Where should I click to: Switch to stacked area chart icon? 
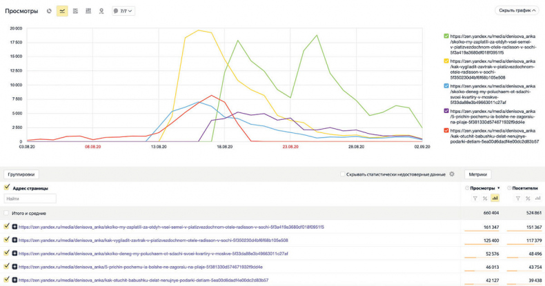[x=75, y=11]
